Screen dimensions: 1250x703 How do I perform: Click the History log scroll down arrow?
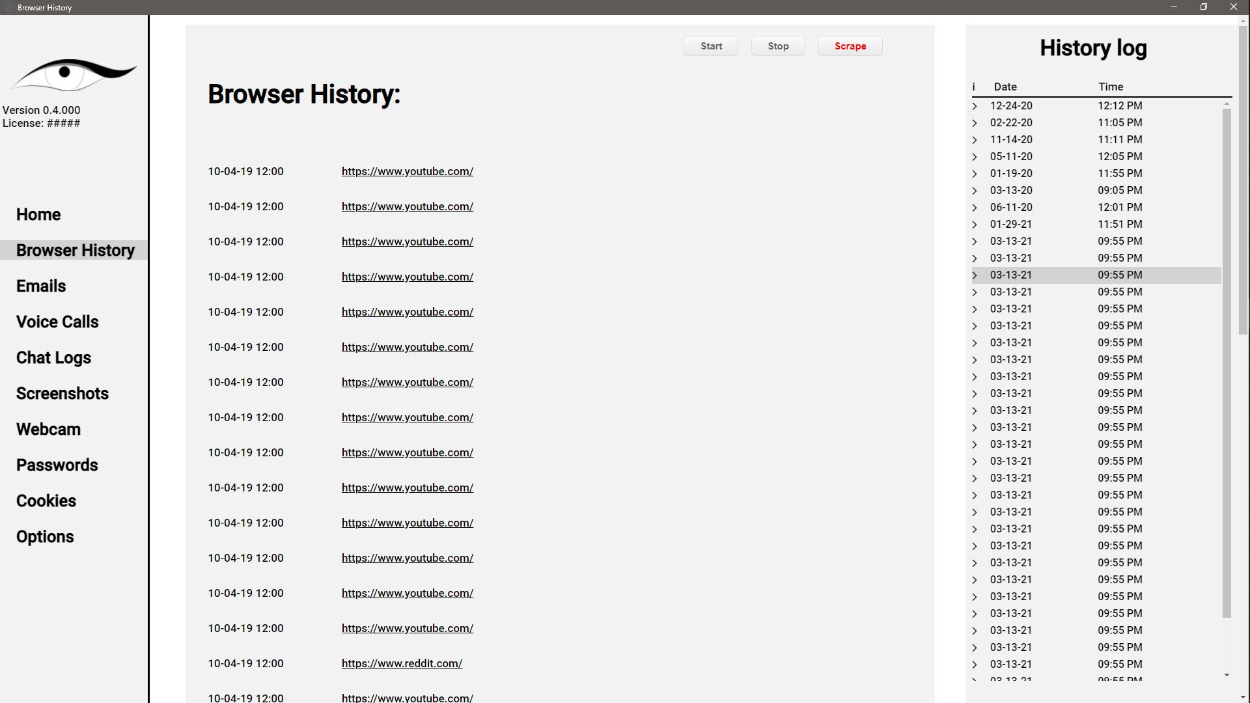pos(1227,675)
